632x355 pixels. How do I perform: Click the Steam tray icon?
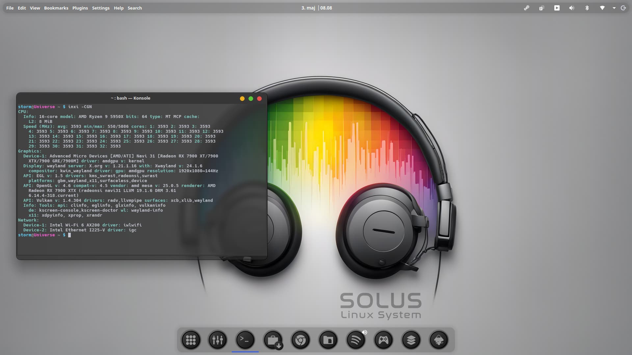[x=527, y=8]
